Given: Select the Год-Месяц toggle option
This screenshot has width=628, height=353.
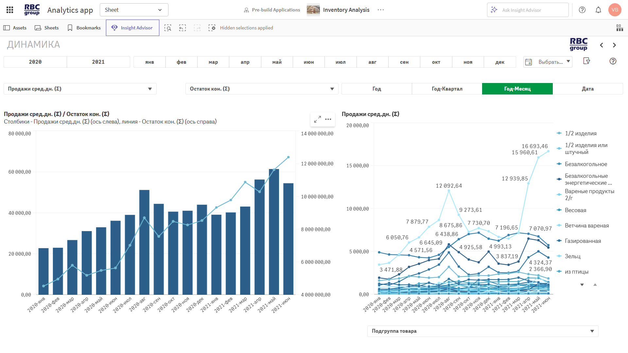Looking at the screenshot, I should click(x=517, y=89).
